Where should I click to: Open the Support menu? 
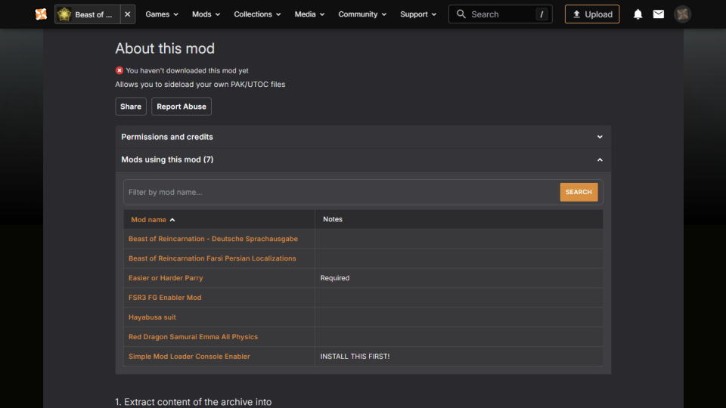417,14
